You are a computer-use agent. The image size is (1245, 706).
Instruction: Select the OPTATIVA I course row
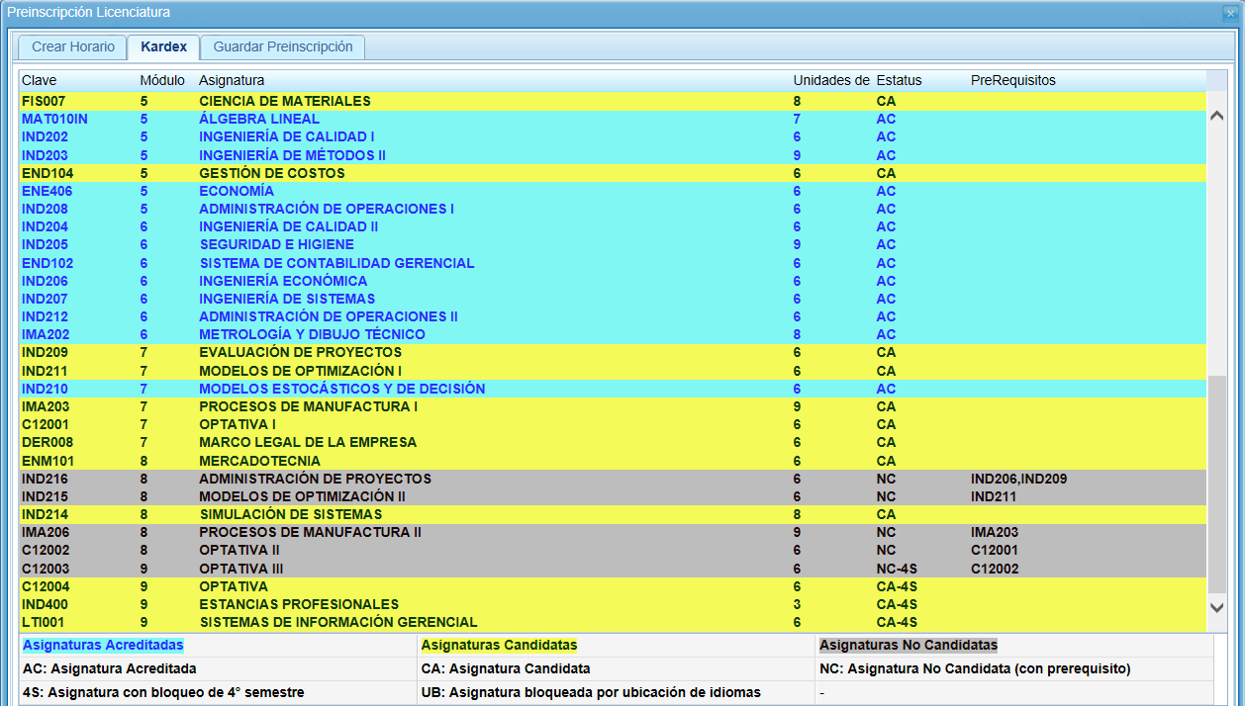(x=396, y=424)
